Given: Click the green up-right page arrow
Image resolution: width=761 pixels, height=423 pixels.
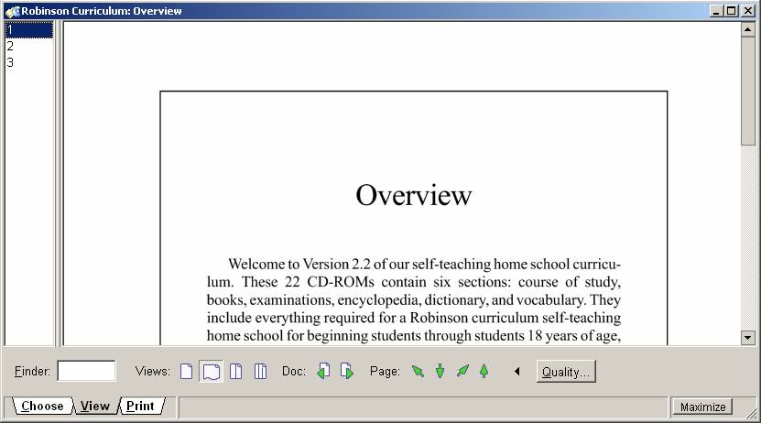Looking at the screenshot, I should click(462, 372).
